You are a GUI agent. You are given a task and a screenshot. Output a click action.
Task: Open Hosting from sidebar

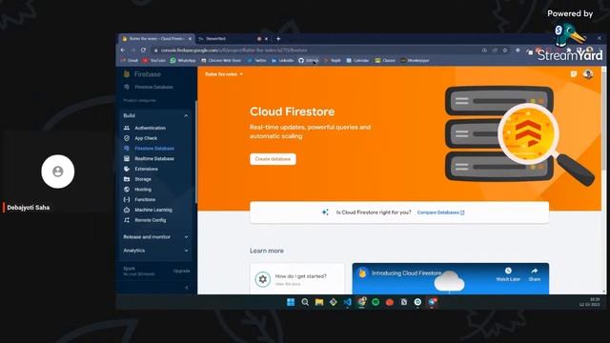(x=143, y=190)
